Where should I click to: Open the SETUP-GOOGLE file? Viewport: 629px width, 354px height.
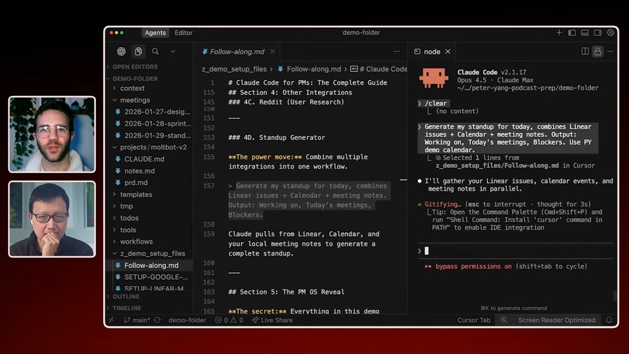click(156, 277)
